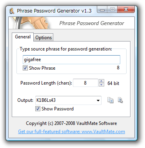The image size is (145, 148).
Task: Click the second document icon beside Output
Action: pyautogui.click(x=120, y=100)
